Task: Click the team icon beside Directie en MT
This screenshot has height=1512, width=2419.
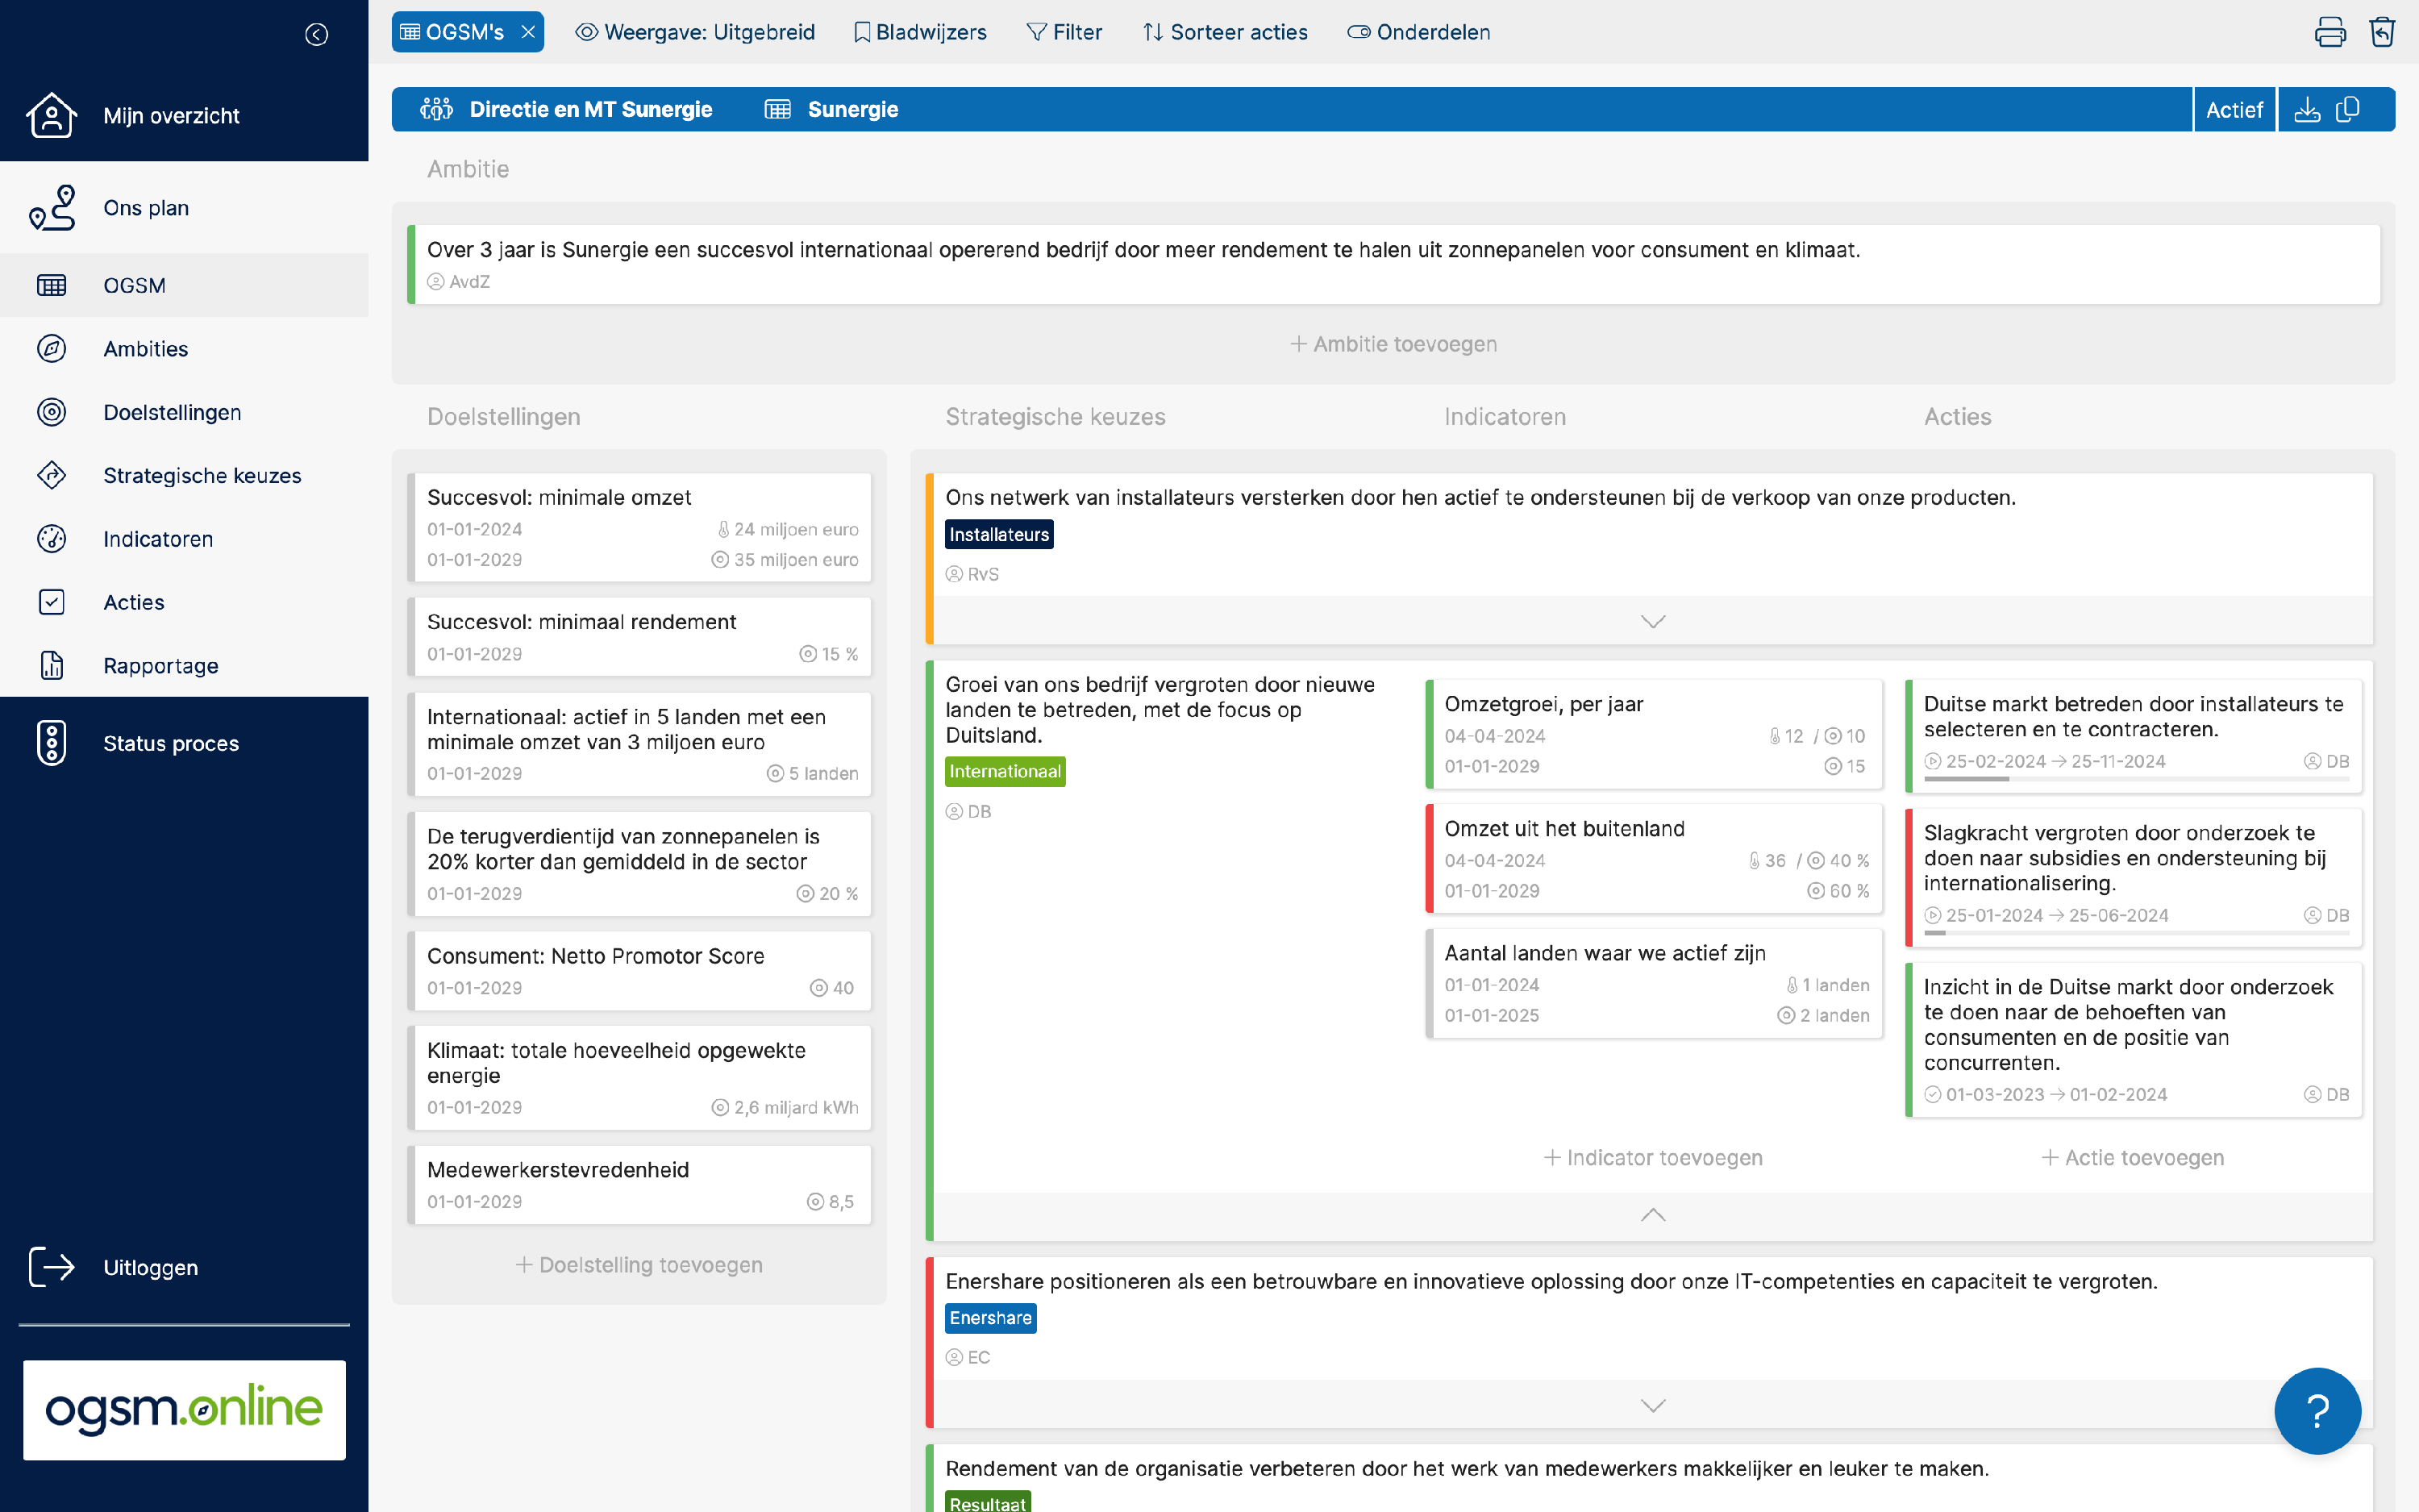Action: 435,109
